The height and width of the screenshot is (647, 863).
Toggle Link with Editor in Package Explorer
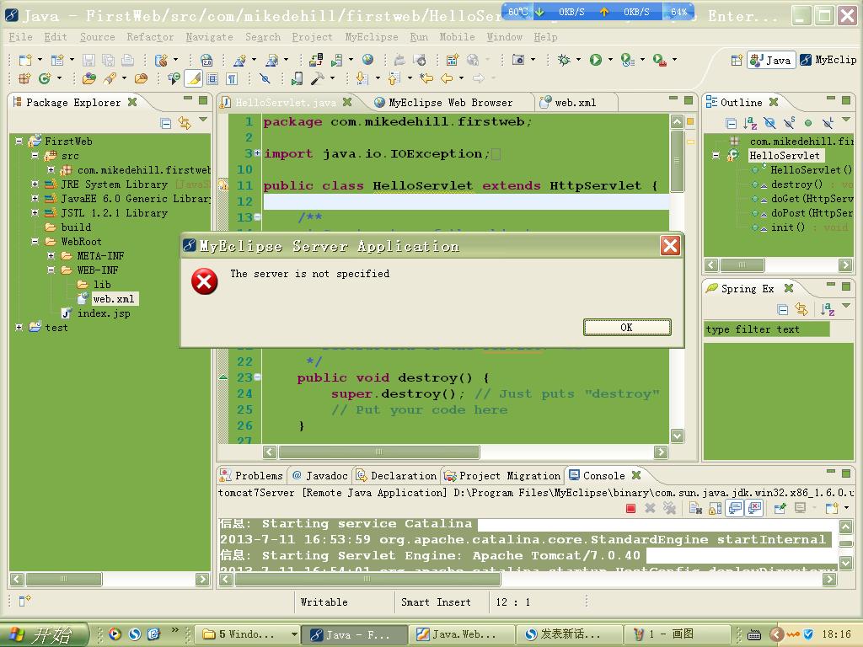pyautogui.click(x=185, y=123)
